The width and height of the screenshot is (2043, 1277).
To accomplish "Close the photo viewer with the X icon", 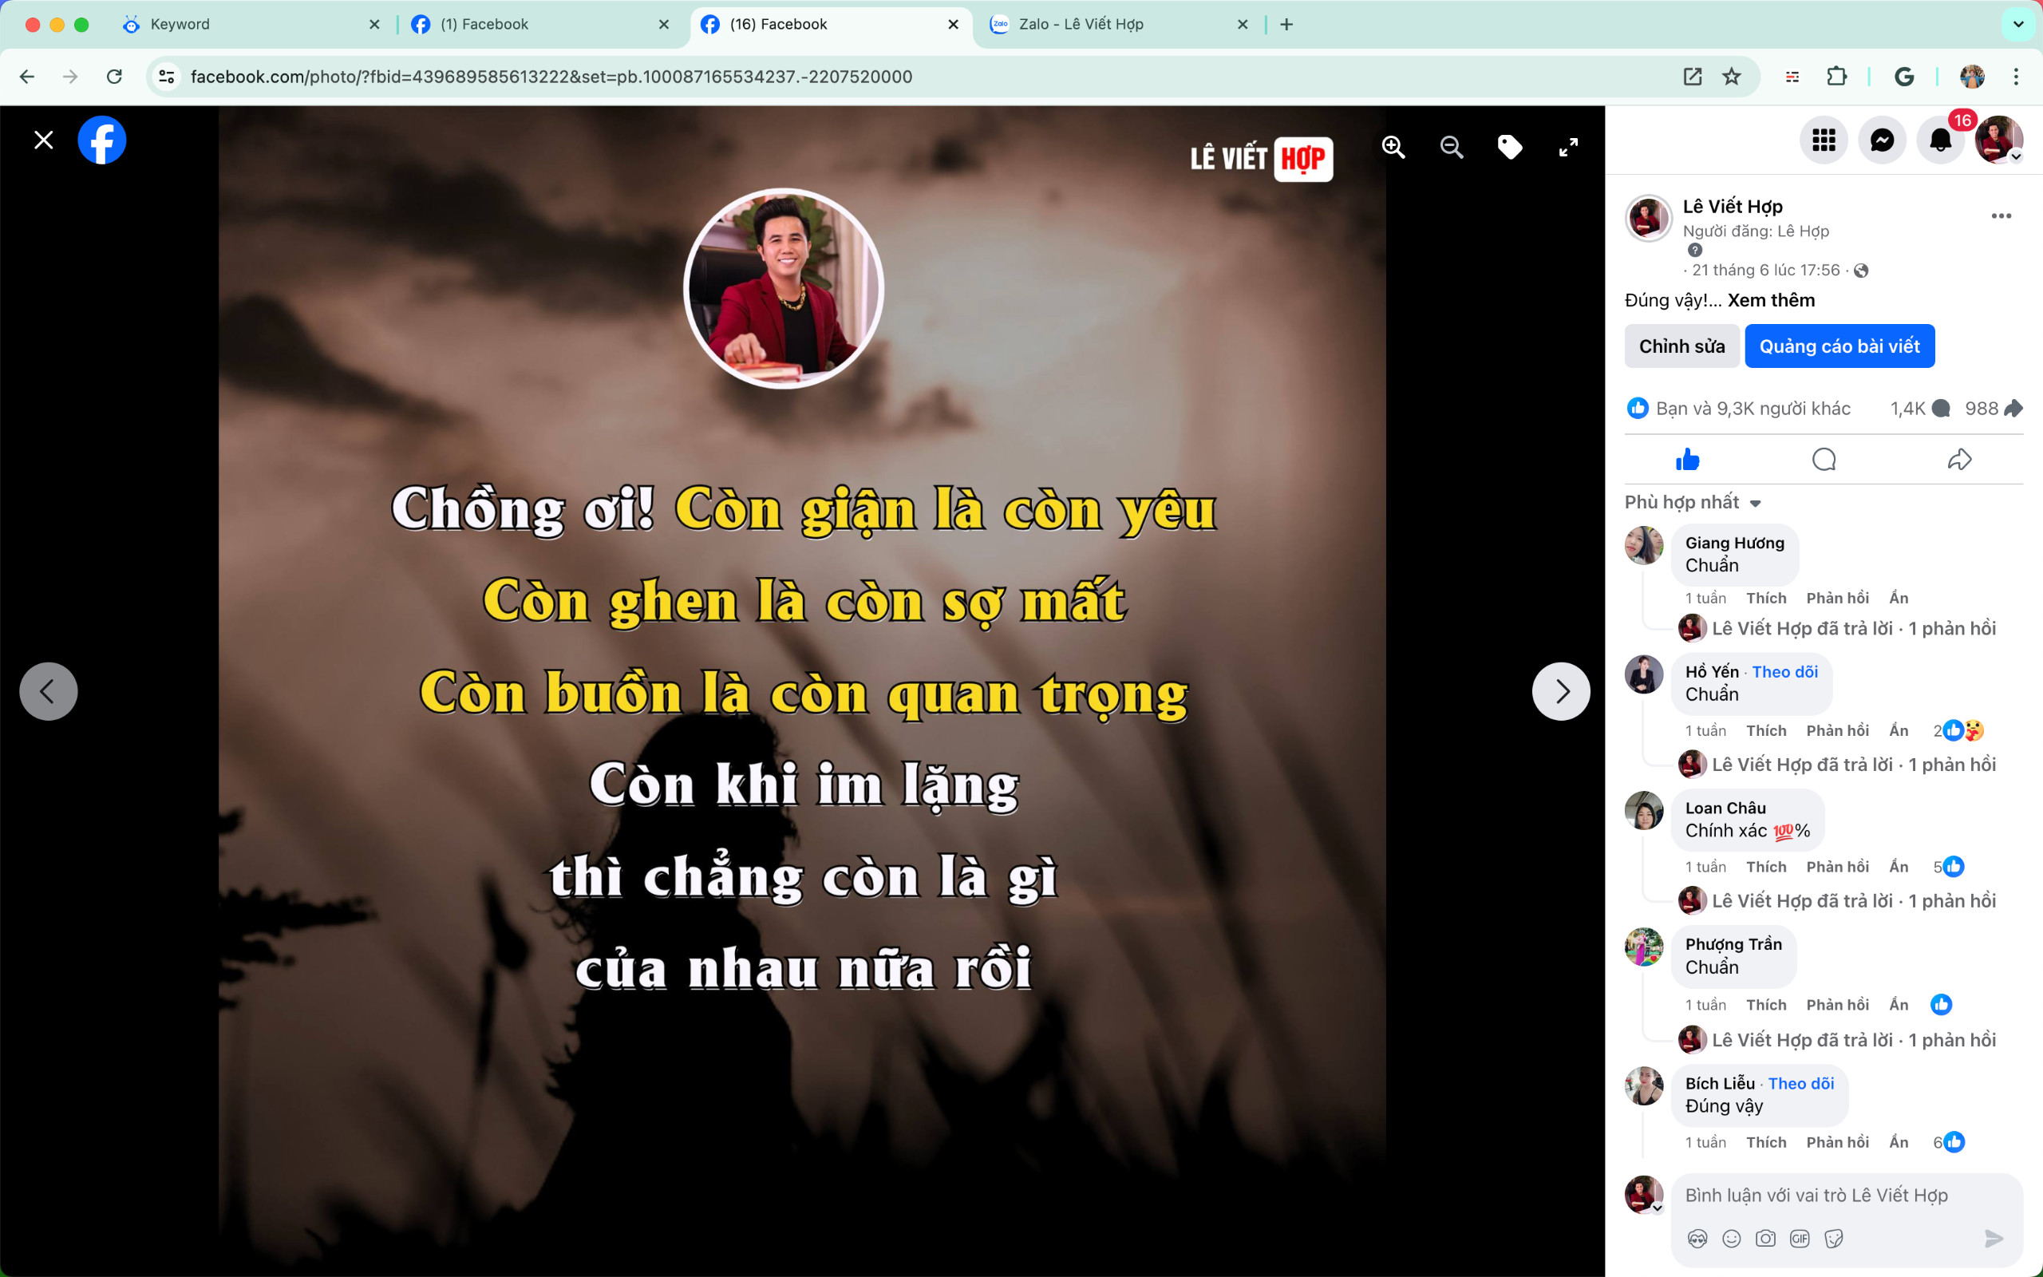I will click(x=44, y=140).
